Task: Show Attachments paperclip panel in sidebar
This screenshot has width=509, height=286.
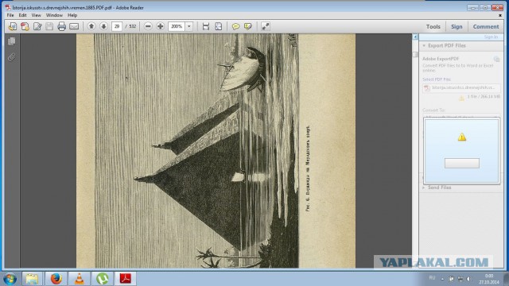Action: pos(12,57)
